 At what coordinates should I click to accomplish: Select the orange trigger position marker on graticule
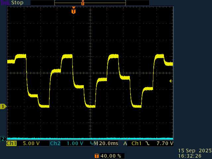74,11
